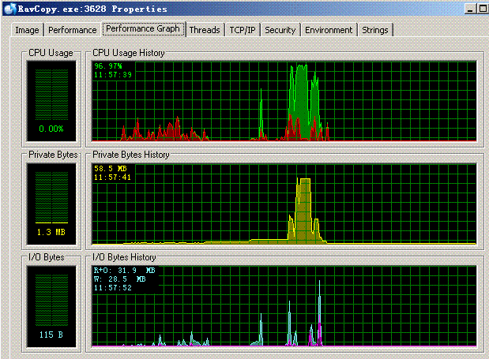Click the 1.3 MB private bytes value
Screen dimensions: 489x359
click(51, 232)
